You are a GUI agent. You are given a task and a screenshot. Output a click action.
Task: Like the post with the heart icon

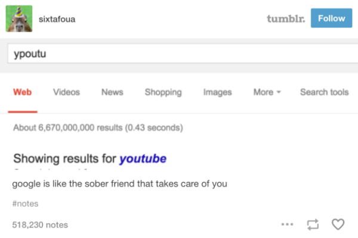click(338, 224)
